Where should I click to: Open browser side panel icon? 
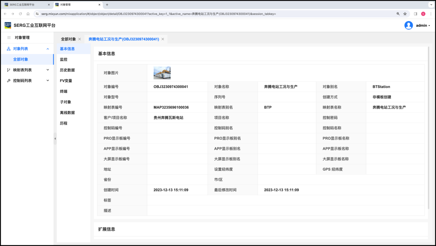(415, 14)
